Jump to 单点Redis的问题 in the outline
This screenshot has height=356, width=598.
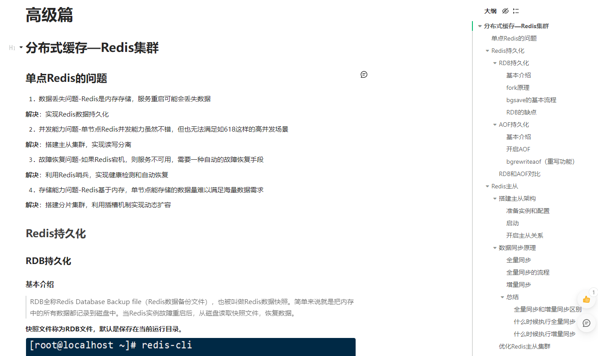click(514, 38)
